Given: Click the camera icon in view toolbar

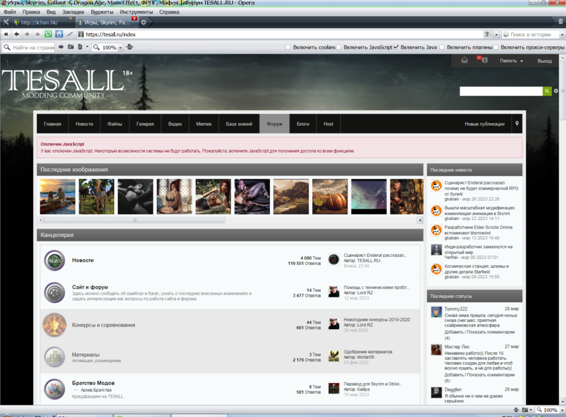Looking at the screenshot, I should tap(71, 47).
